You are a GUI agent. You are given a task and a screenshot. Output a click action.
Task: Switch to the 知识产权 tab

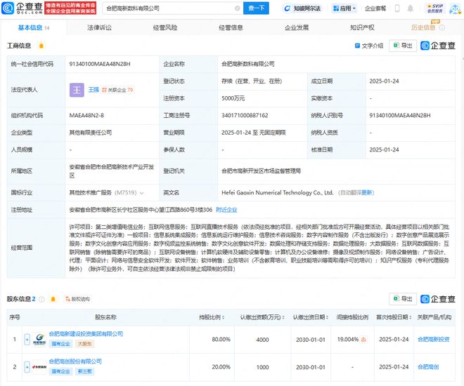pyautogui.click(x=362, y=28)
